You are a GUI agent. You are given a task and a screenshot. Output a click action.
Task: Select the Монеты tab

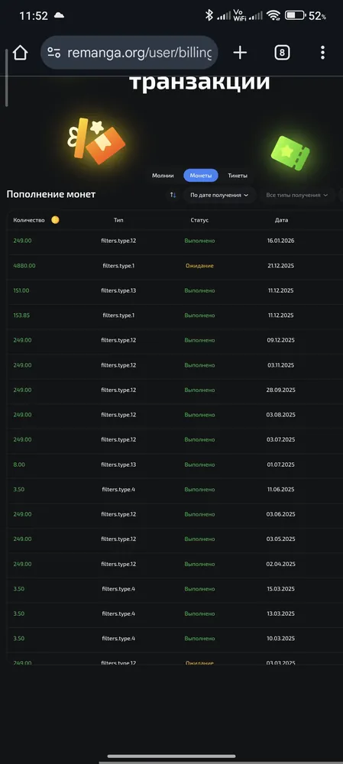201,176
